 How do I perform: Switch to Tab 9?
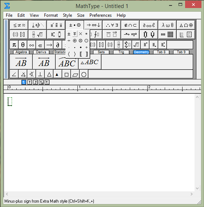[x=181, y=52]
